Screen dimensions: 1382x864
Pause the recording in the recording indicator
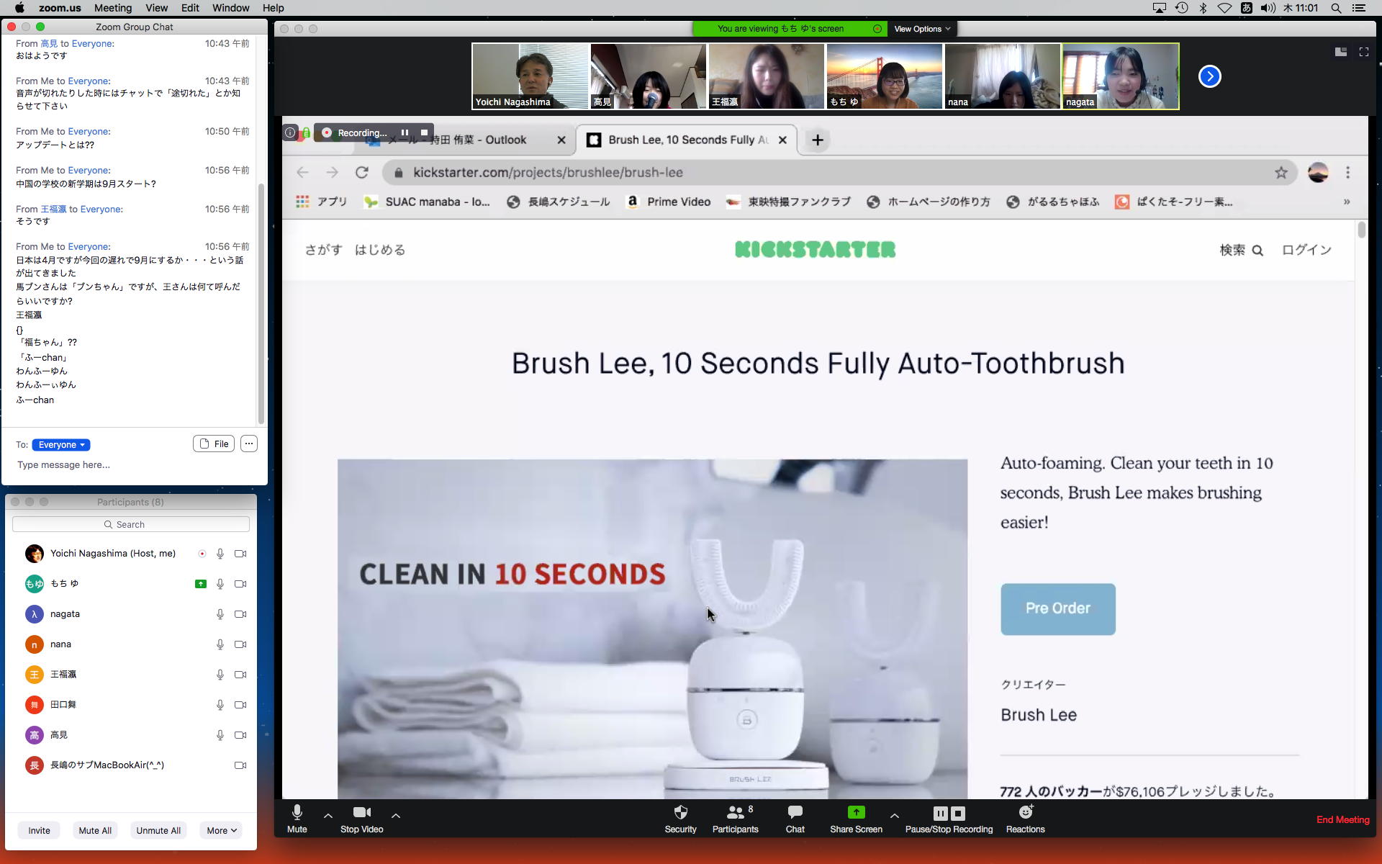(405, 132)
